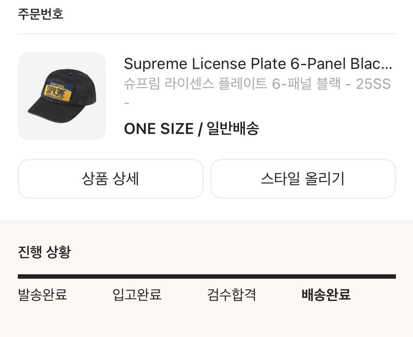Tap the ONE SIZE option text

159,129
